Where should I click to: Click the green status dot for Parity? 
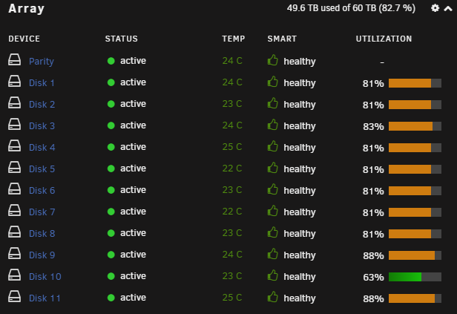click(111, 61)
